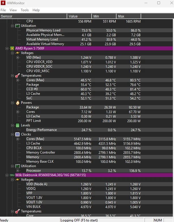Click the Max column header
The image size is (174, 222).
coord(129,16)
